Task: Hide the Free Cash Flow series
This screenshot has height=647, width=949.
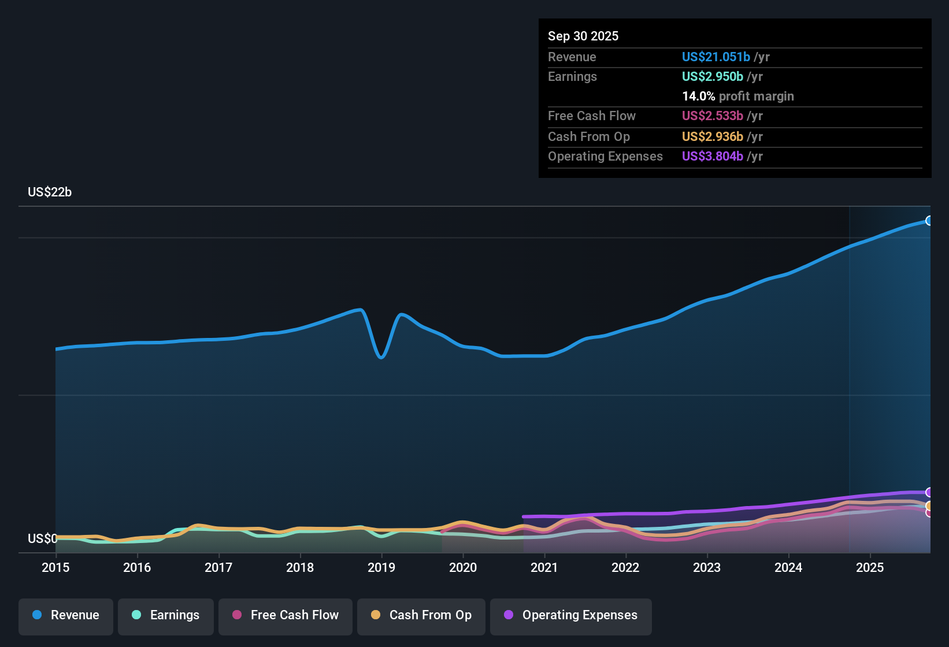Action: click(285, 615)
